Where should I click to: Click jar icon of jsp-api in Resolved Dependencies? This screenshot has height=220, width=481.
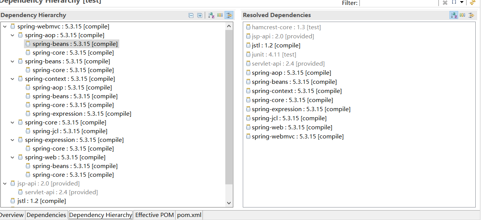coord(248,36)
